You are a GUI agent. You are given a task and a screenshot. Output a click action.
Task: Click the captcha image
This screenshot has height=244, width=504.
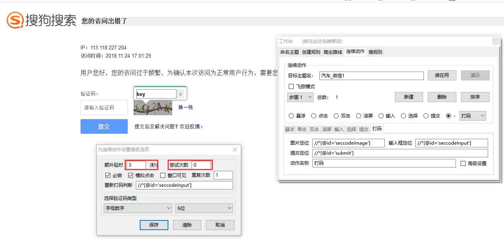pyautogui.click(x=153, y=107)
